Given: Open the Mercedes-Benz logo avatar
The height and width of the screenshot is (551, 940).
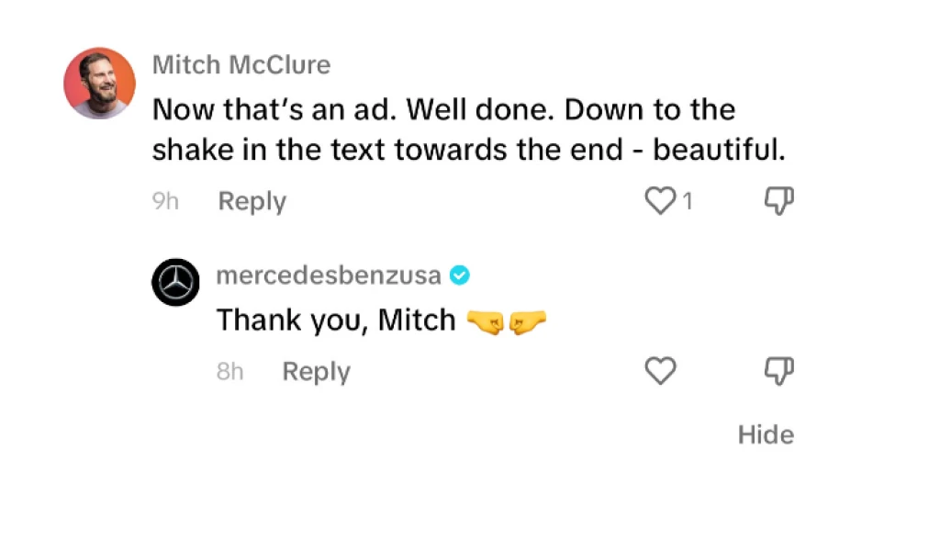Looking at the screenshot, I should 176,282.
